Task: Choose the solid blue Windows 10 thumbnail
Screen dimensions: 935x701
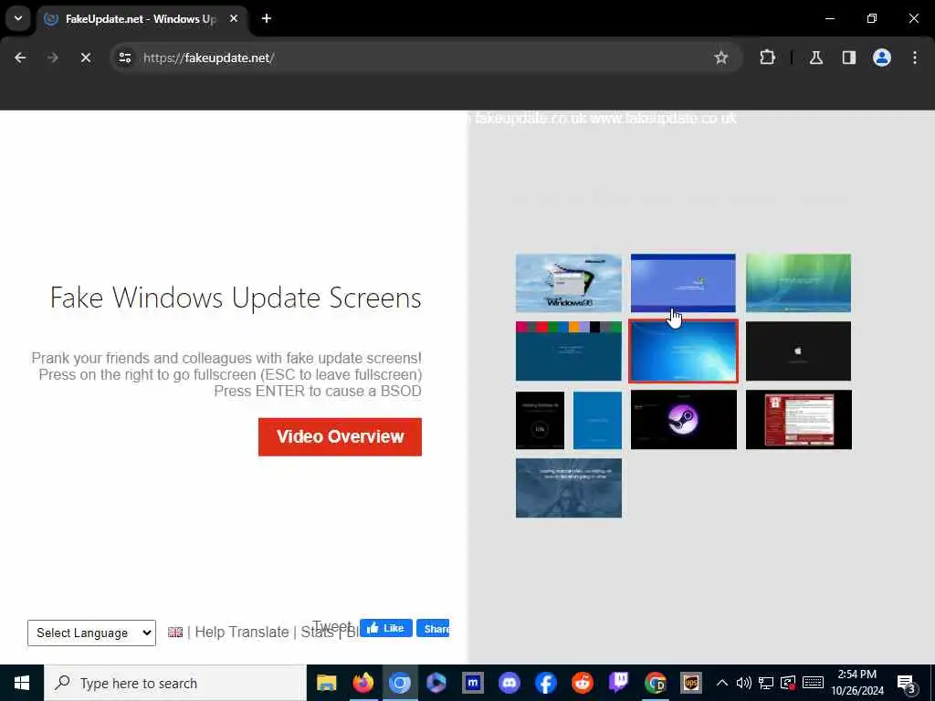Action: pos(597,420)
